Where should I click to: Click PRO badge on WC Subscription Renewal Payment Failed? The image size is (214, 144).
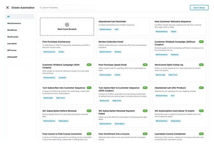pyautogui.click(x=145, y=111)
